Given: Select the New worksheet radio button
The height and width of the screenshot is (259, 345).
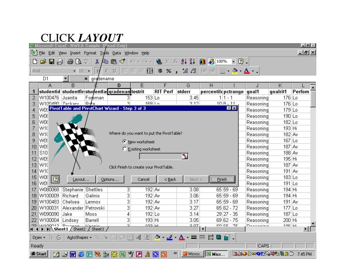Looking at the screenshot, I should [125, 142].
